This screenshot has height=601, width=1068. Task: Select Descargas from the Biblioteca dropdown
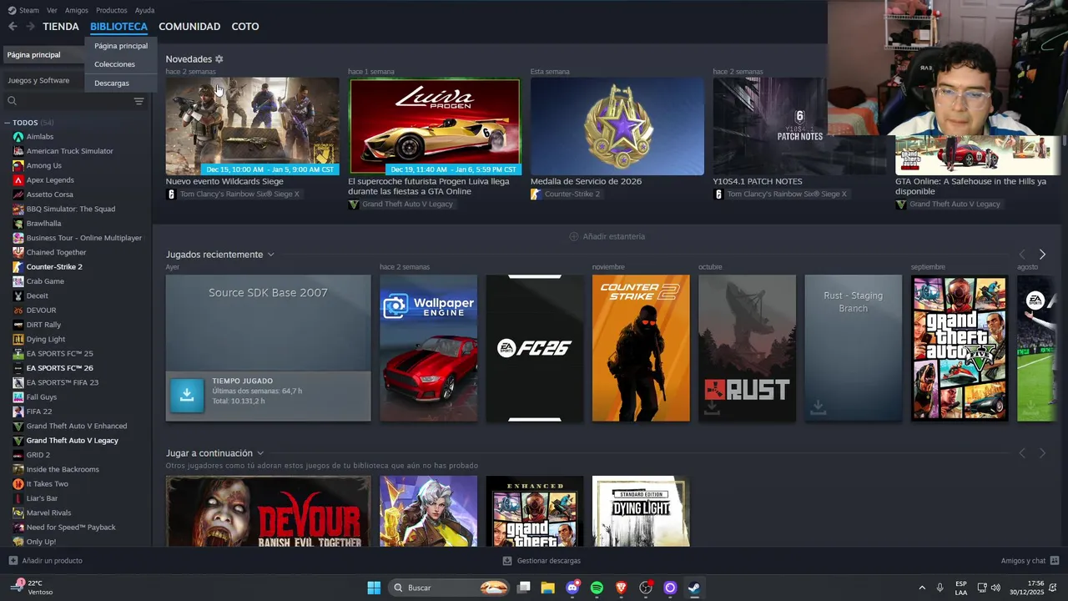tap(112, 83)
